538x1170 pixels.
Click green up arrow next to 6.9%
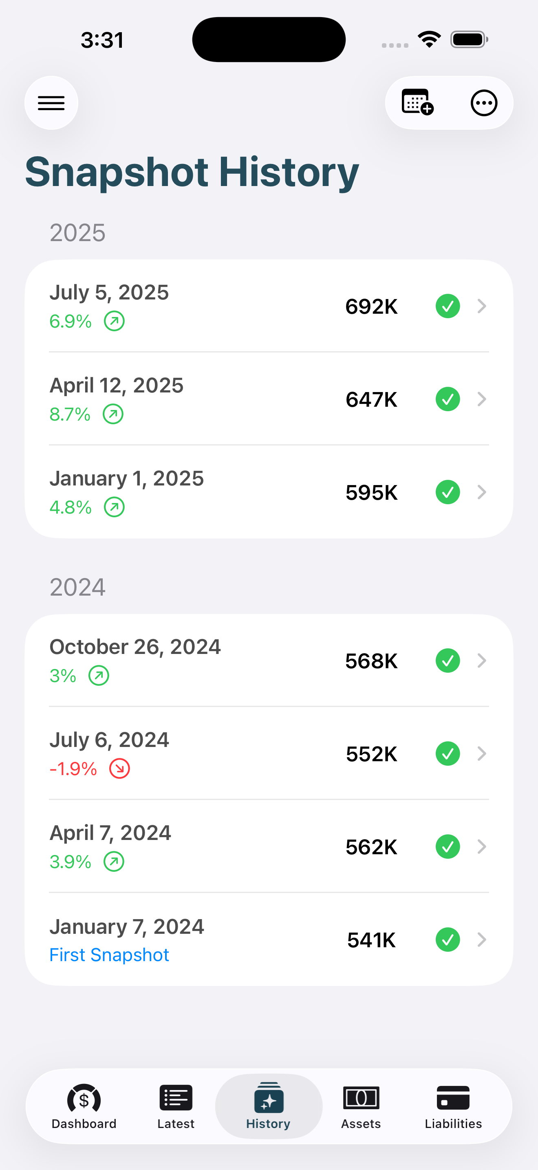point(114,321)
